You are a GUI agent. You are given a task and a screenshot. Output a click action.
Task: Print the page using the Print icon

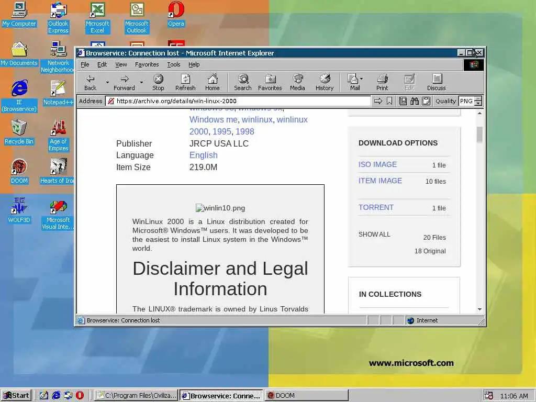[x=382, y=83]
